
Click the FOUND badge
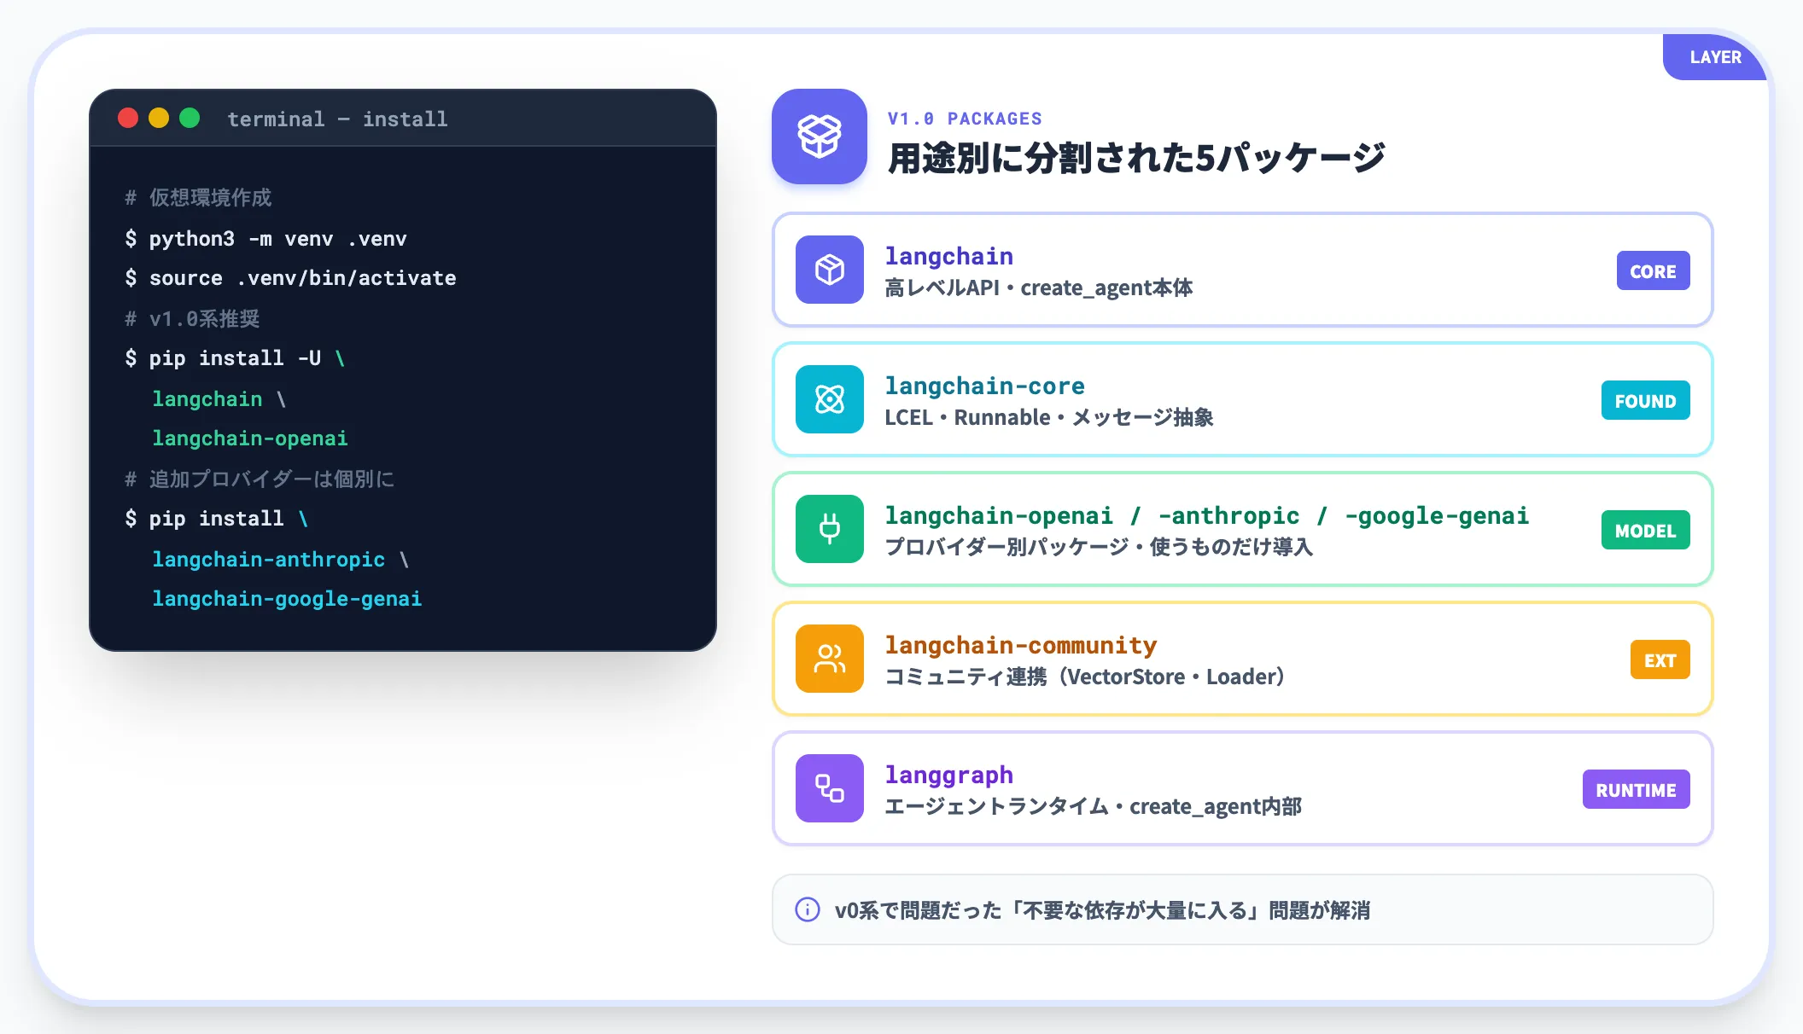[x=1645, y=401]
